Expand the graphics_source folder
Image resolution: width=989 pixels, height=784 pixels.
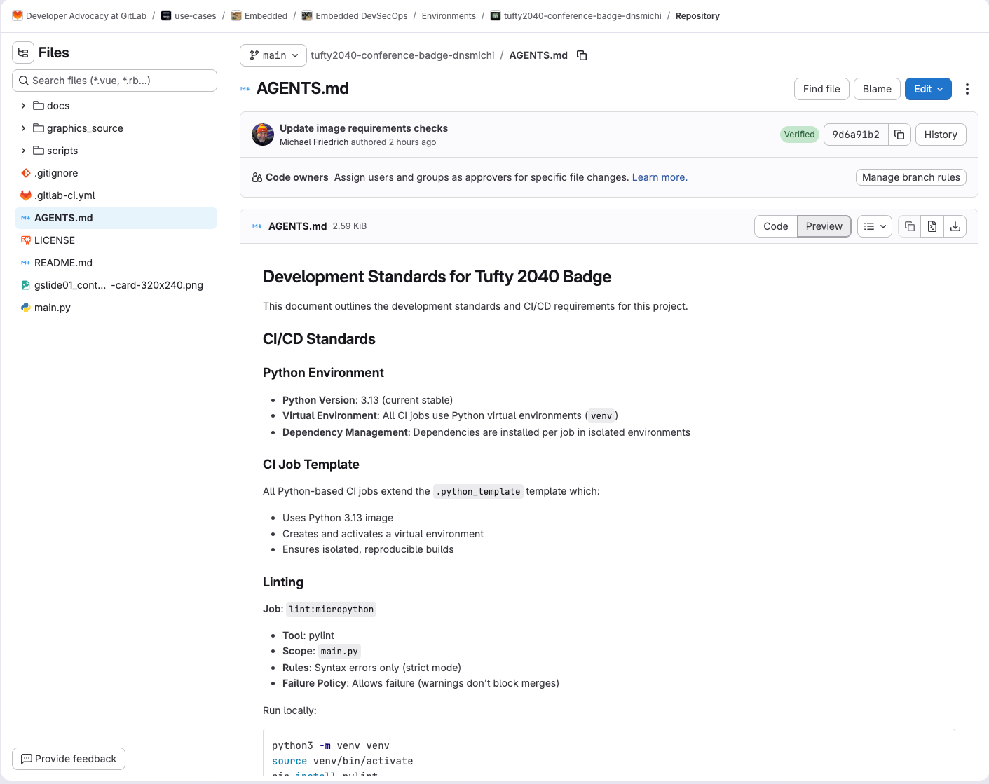pyautogui.click(x=23, y=128)
